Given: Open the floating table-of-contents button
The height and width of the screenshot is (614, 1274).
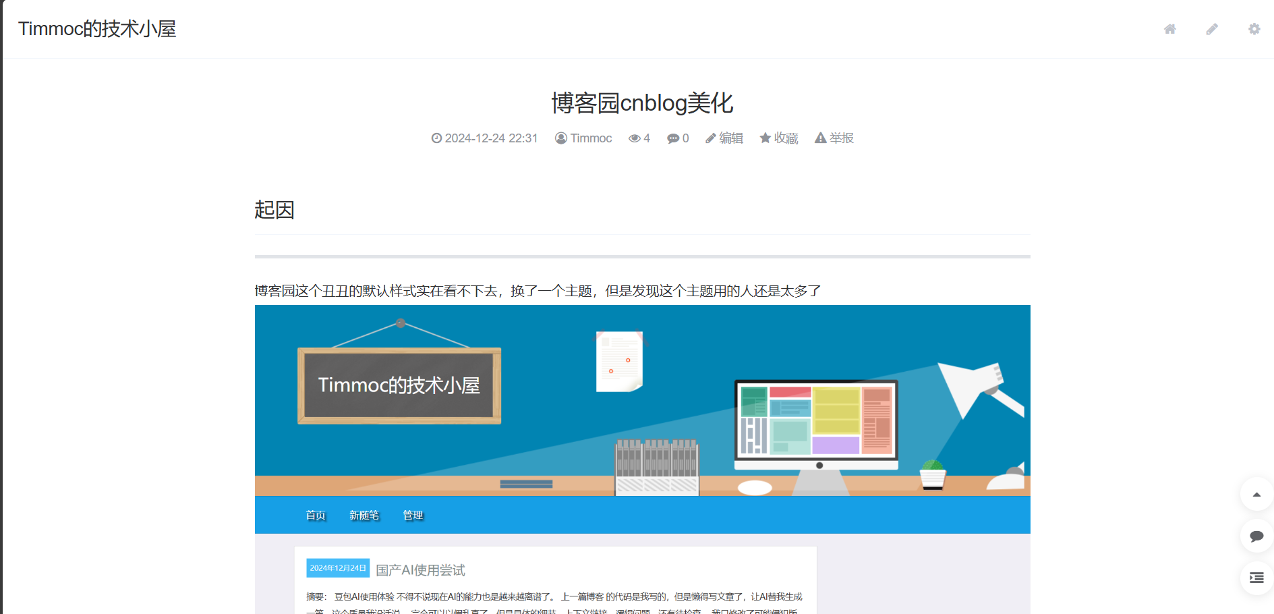Looking at the screenshot, I should 1256,578.
